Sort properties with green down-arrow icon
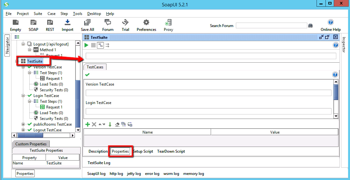This screenshot has width=350, height=180. (110, 124)
